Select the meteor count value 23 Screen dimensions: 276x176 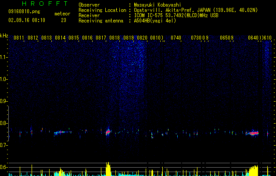tap(64, 20)
